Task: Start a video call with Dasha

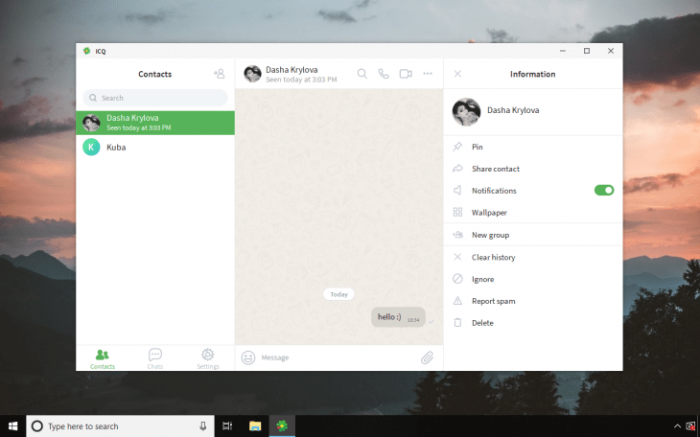Action: (x=406, y=74)
